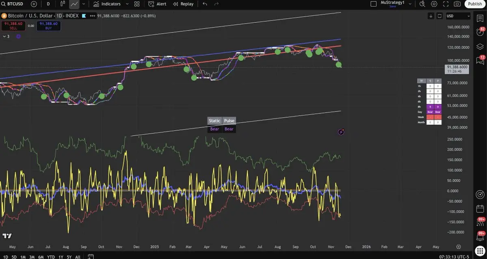Expand the MuStrategy1 layout dropdown arrow
487x259 pixels.
coord(410,4)
